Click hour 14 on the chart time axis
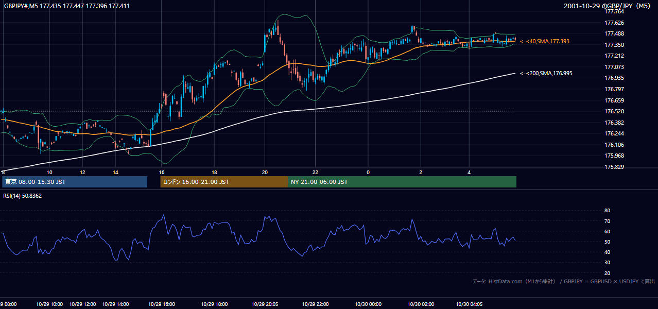Viewport: 658px width, 309px height. tap(116, 172)
